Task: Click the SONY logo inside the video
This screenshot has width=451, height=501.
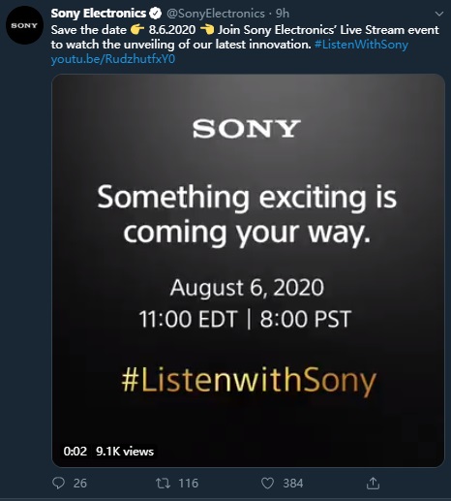Action: 247,129
